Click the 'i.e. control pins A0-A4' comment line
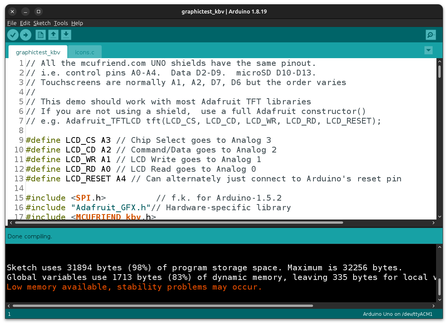This screenshot has height=325, width=448. pyautogui.click(x=170, y=73)
